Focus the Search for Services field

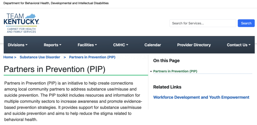click(x=203, y=23)
